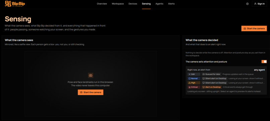The width and height of the screenshot is (270, 121).
Task: Open the any agent selector
Action: click(259, 70)
